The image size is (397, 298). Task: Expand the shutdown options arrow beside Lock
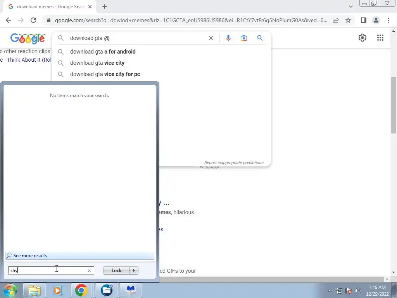(x=134, y=270)
